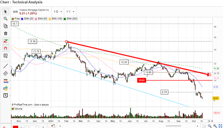The height and width of the screenshot is (128, 223).
Task: Click the bottom red color swatch
Action: point(15,127)
